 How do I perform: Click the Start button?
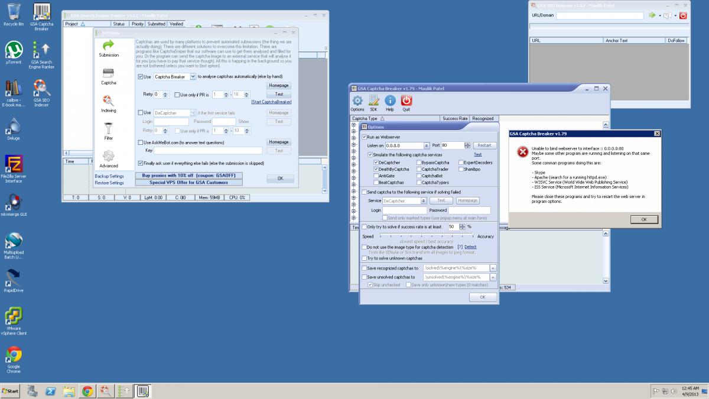click(x=11, y=391)
